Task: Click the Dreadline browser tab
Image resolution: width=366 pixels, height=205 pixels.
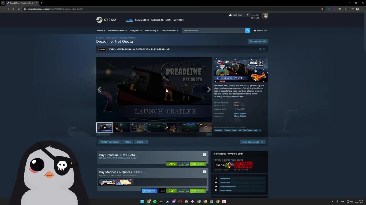Action: pos(22,3)
